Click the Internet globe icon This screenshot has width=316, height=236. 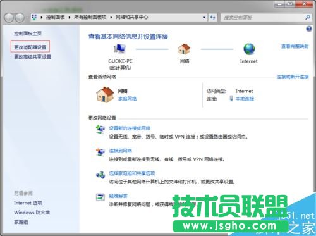(x=249, y=49)
